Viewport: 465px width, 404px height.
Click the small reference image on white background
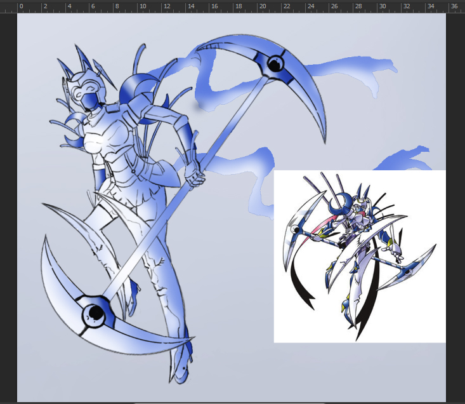point(360,256)
